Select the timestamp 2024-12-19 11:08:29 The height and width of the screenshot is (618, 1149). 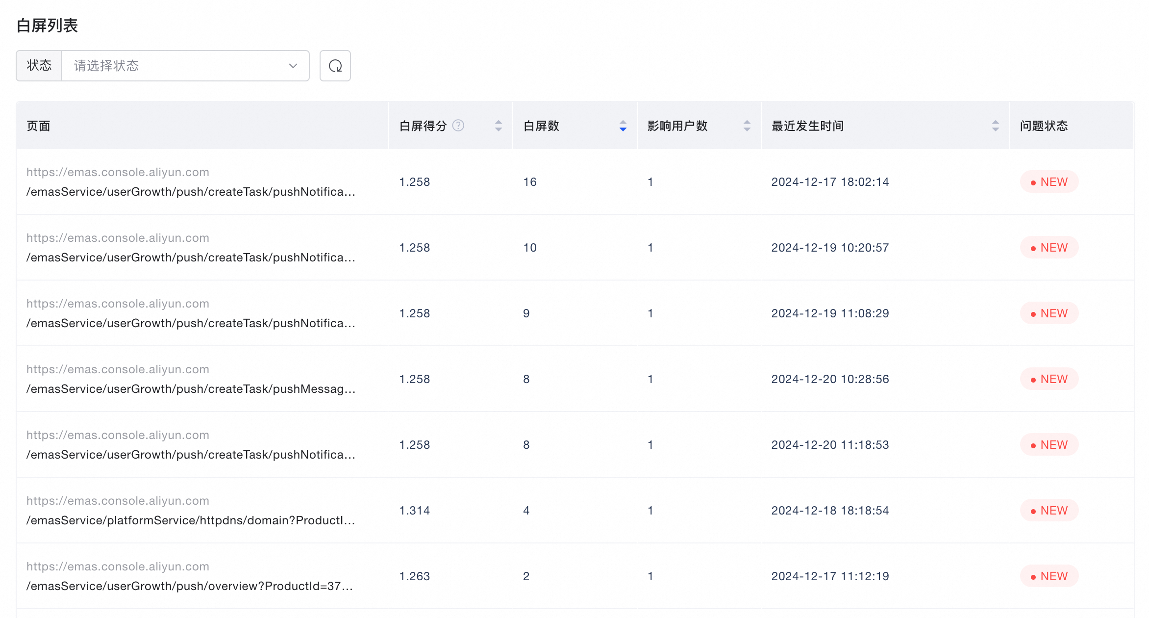click(830, 313)
